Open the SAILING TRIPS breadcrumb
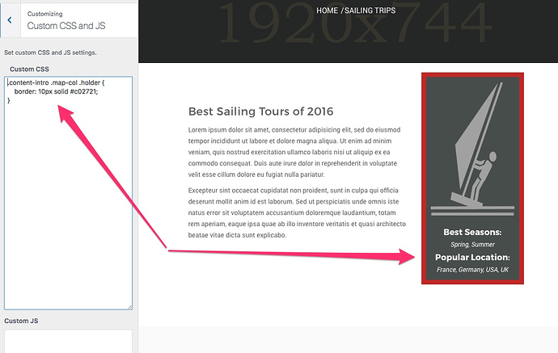 (370, 11)
